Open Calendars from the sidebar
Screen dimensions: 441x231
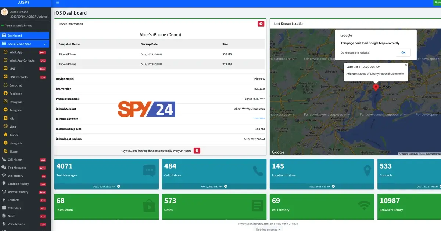(25, 208)
